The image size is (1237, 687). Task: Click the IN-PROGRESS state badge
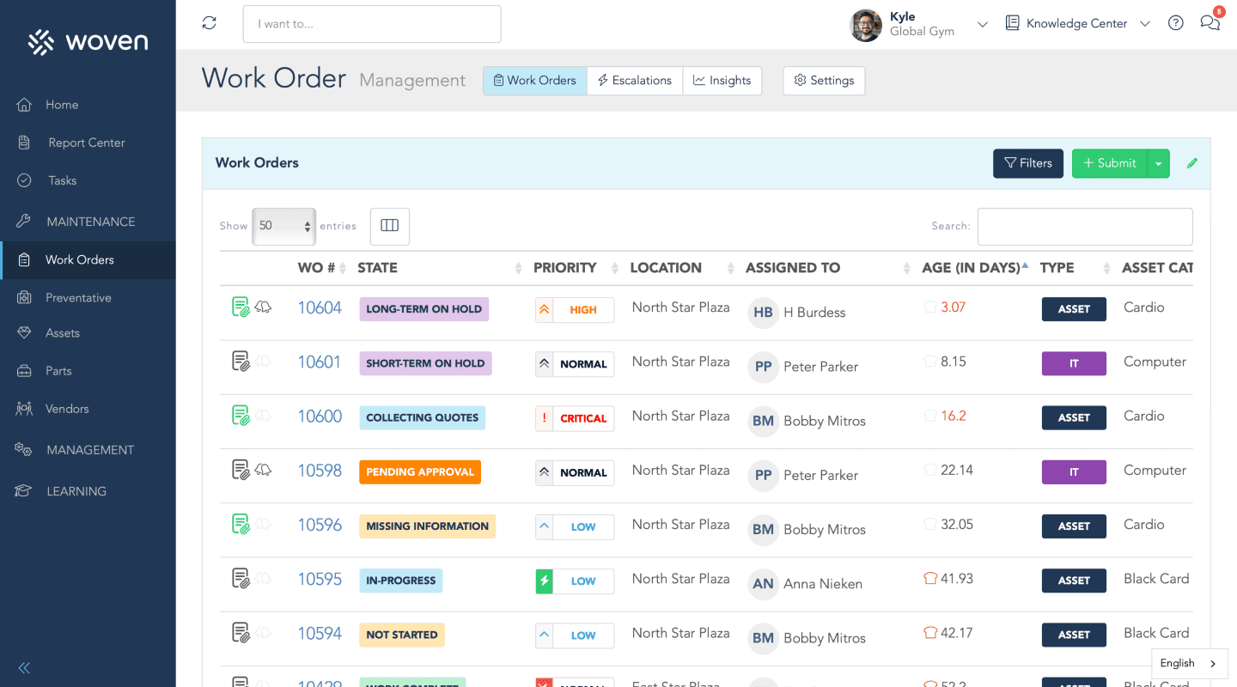[401, 581]
